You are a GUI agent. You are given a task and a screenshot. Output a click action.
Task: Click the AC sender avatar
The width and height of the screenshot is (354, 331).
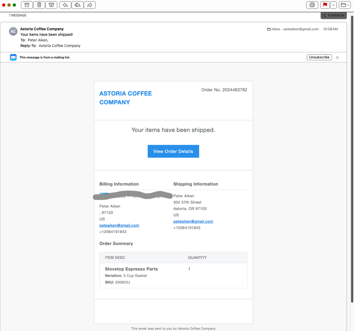pyautogui.click(x=13, y=32)
